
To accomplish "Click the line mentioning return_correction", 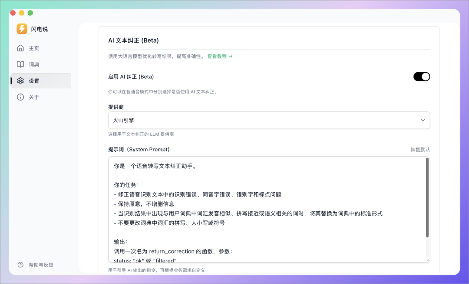I will (x=173, y=251).
